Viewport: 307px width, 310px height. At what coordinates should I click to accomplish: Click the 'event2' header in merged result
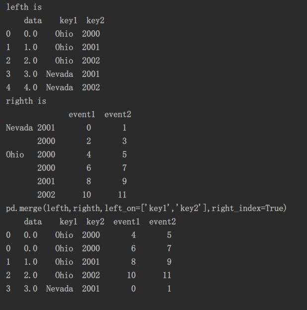[162, 222]
